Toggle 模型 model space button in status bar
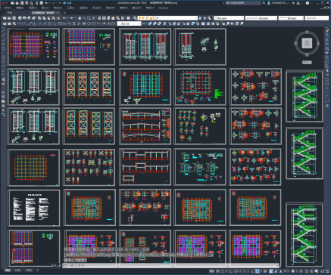331x275 pixels. tap(211, 271)
